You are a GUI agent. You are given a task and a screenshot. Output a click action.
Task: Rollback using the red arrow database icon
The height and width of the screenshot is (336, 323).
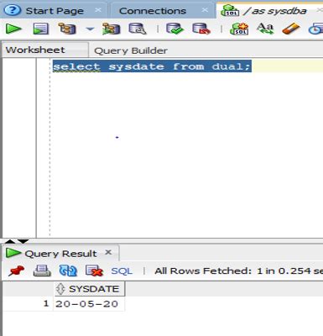click(201, 29)
